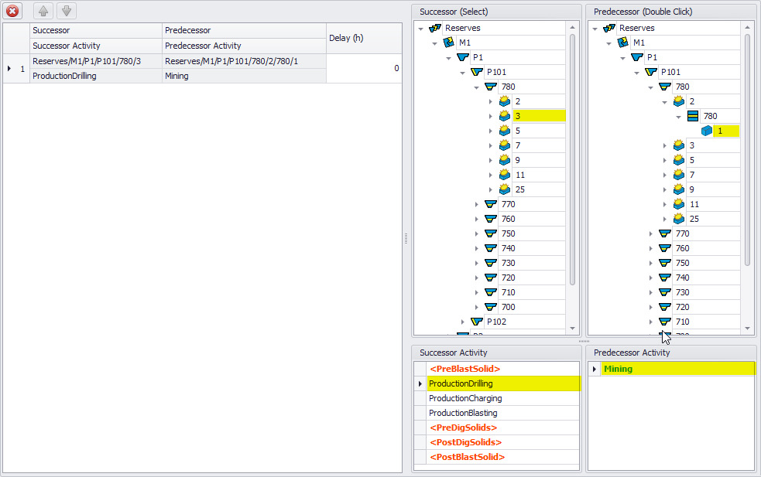761x477 pixels.
Task: Click the Reserves root icon in Successor tree
Action: click(x=435, y=28)
